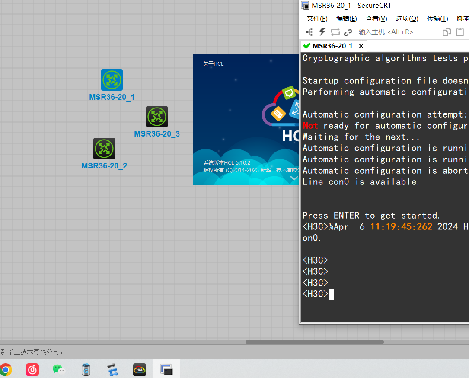Click the MSR36-20_1 device label
This screenshot has height=378, width=469.
112,97
